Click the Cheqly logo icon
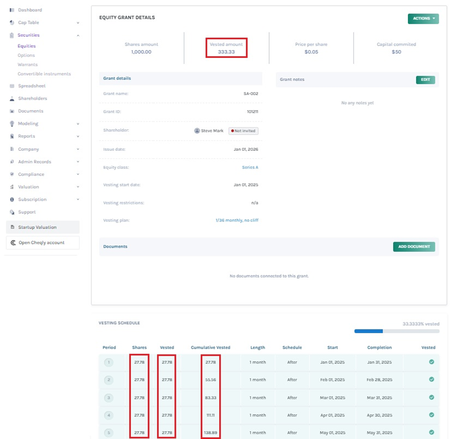The height and width of the screenshot is (439, 451). pos(13,243)
